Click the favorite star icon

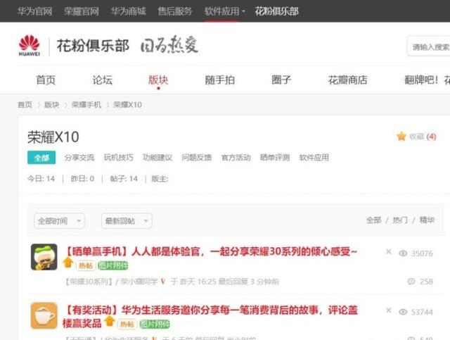click(x=401, y=137)
